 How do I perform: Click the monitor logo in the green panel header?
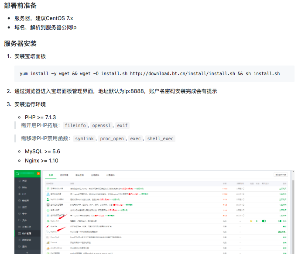[x=17, y=173]
